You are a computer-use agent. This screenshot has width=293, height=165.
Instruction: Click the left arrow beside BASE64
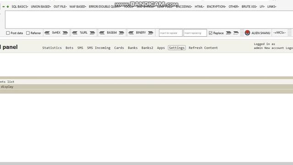[102, 33]
